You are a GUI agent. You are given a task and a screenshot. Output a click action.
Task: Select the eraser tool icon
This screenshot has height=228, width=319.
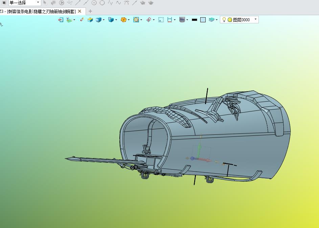point(82,20)
